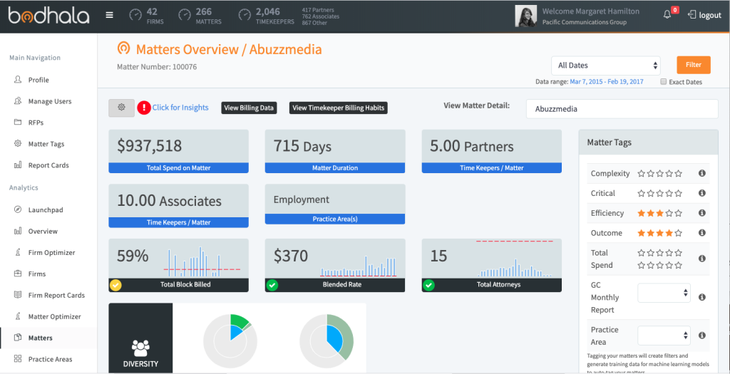The image size is (730, 374).
Task: Click the Blended Rate bar chart
Action: (x=359, y=266)
